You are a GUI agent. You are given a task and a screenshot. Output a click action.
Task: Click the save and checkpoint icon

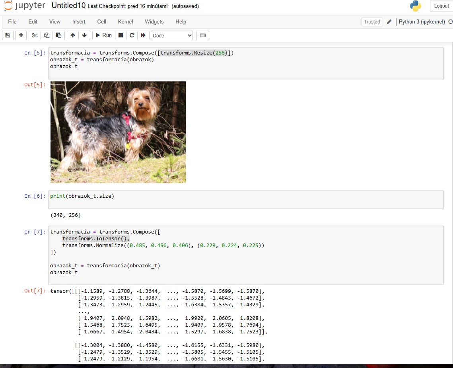point(8,35)
